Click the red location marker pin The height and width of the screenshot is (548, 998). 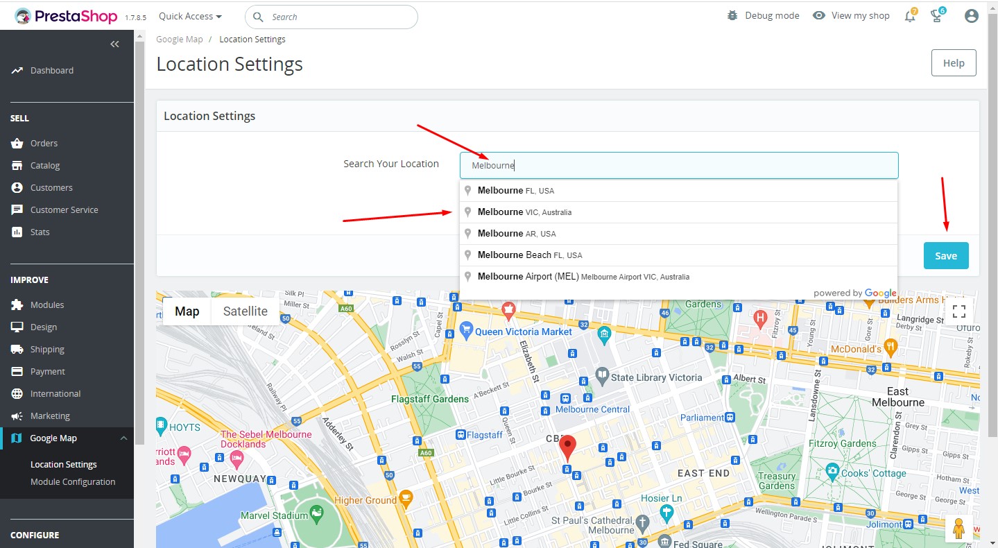(x=568, y=449)
